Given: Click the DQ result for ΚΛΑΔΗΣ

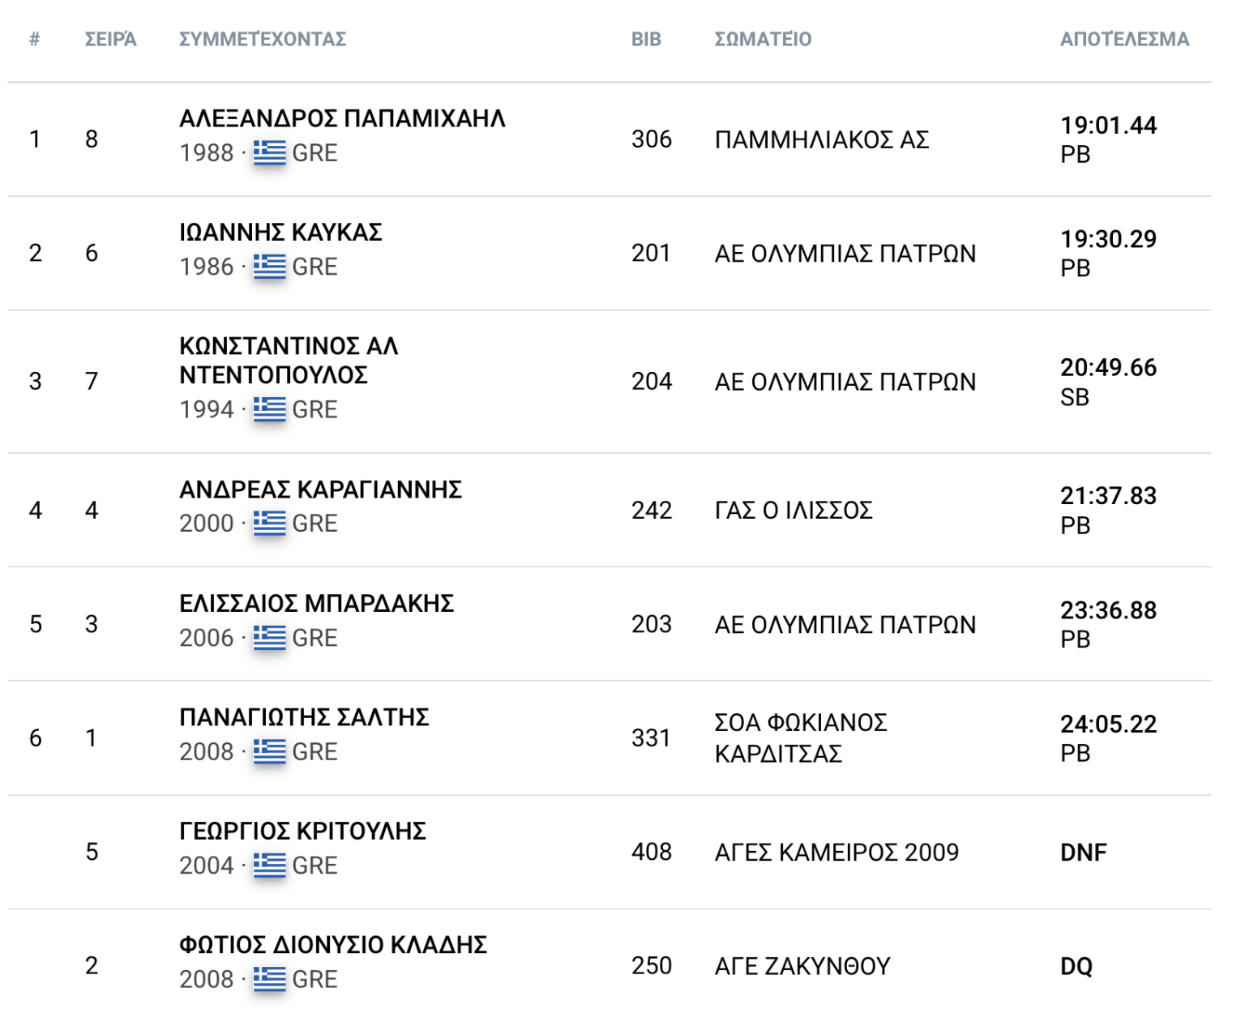Looking at the screenshot, I should pyautogui.click(x=1076, y=966).
